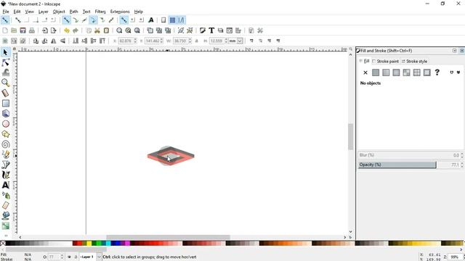Choose the Flat color paint button
The width and height of the screenshot is (465, 261).
click(x=376, y=72)
